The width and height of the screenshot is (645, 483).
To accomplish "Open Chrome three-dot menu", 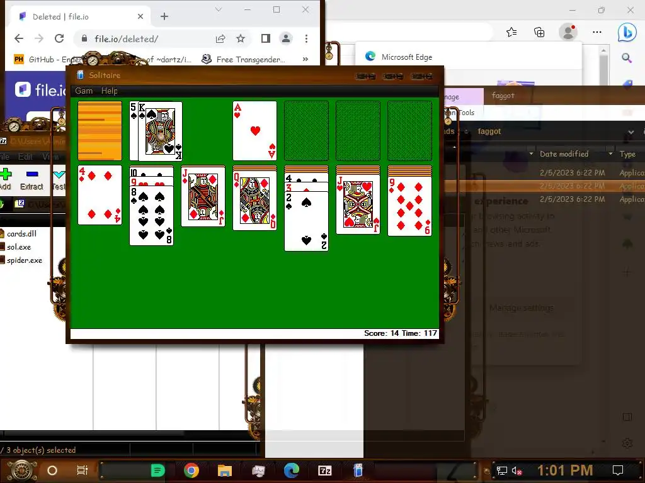I will [x=306, y=38].
